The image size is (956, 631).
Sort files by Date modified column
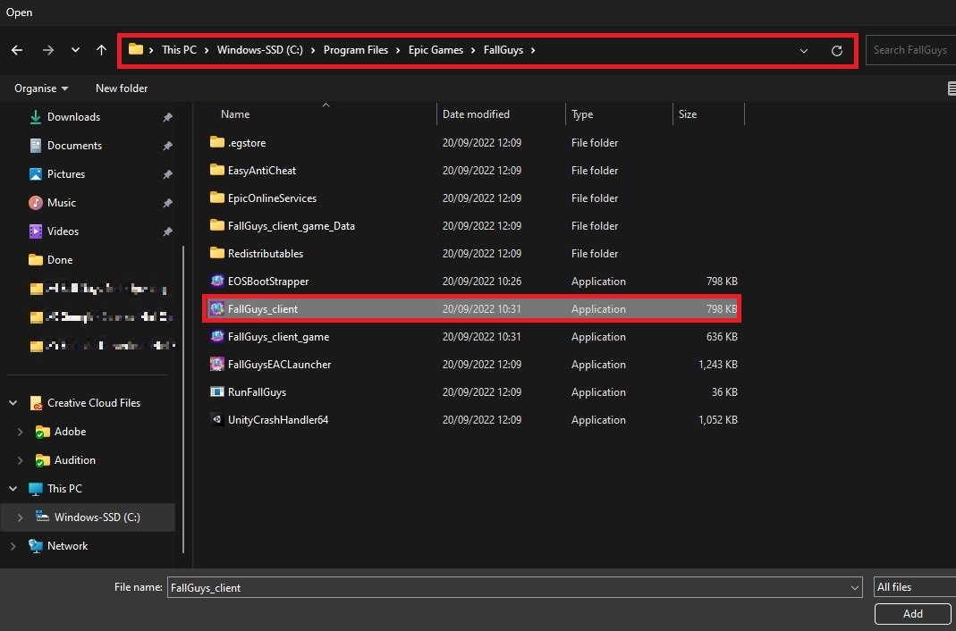476,114
